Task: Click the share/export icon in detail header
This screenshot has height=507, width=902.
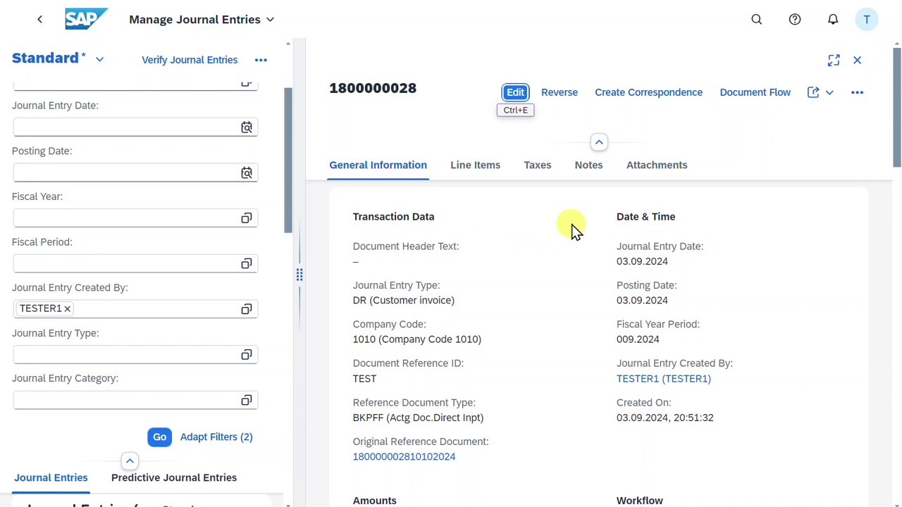Action: coord(813,92)
